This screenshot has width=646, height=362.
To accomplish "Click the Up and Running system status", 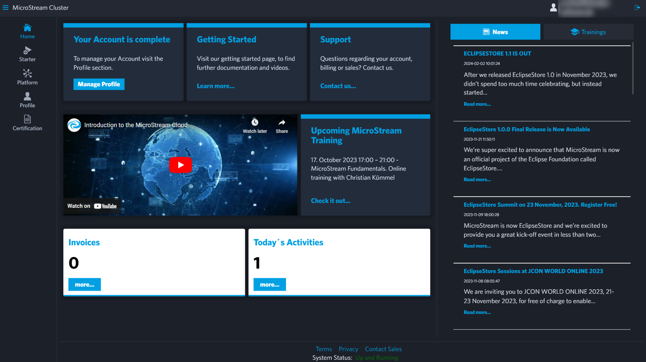I will pyautogui.click(x=376, y=358).
